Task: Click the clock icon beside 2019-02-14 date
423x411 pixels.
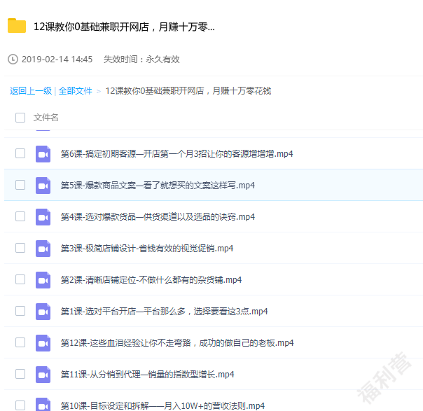Action: tap(13, 60)
